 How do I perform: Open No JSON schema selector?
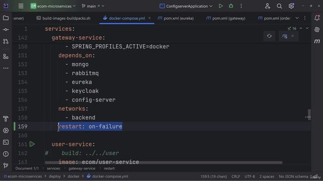293,176
